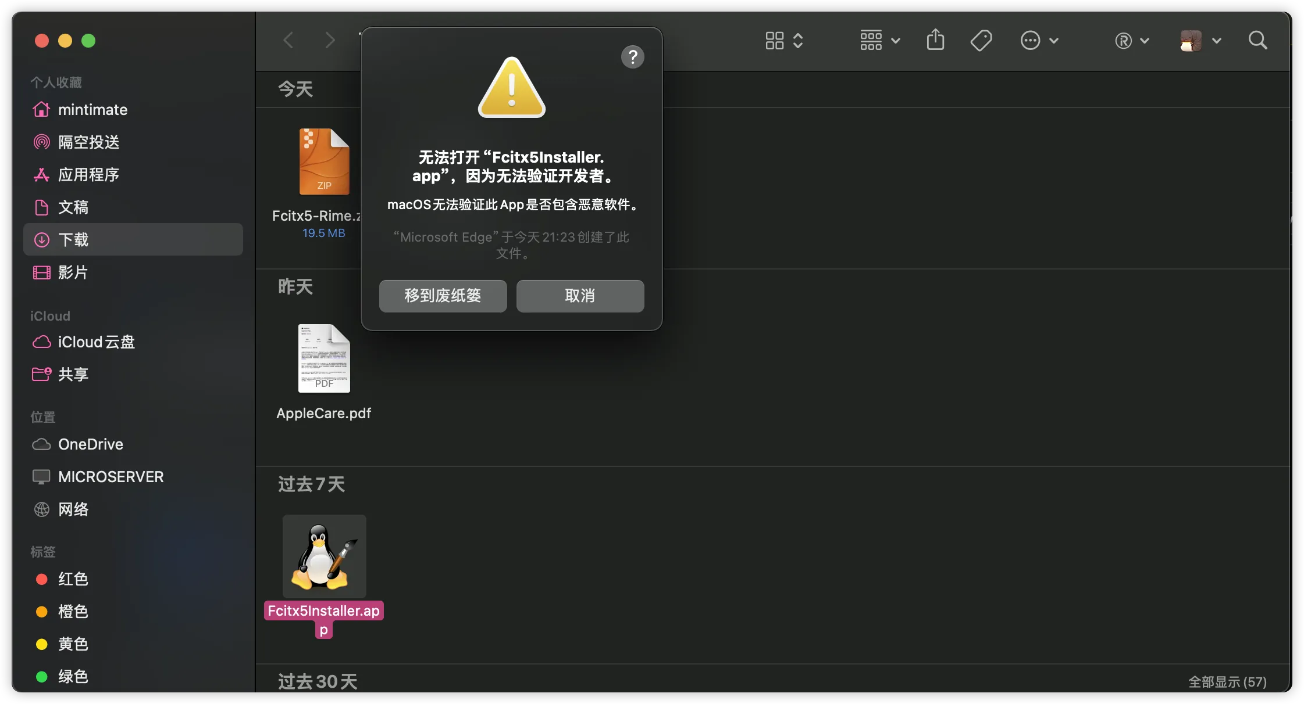The height and width of the screenshot is (704, 1304).
Task: Select 应用程序 in sidebar
Action: pyautogui.click(x=133, y=175)
